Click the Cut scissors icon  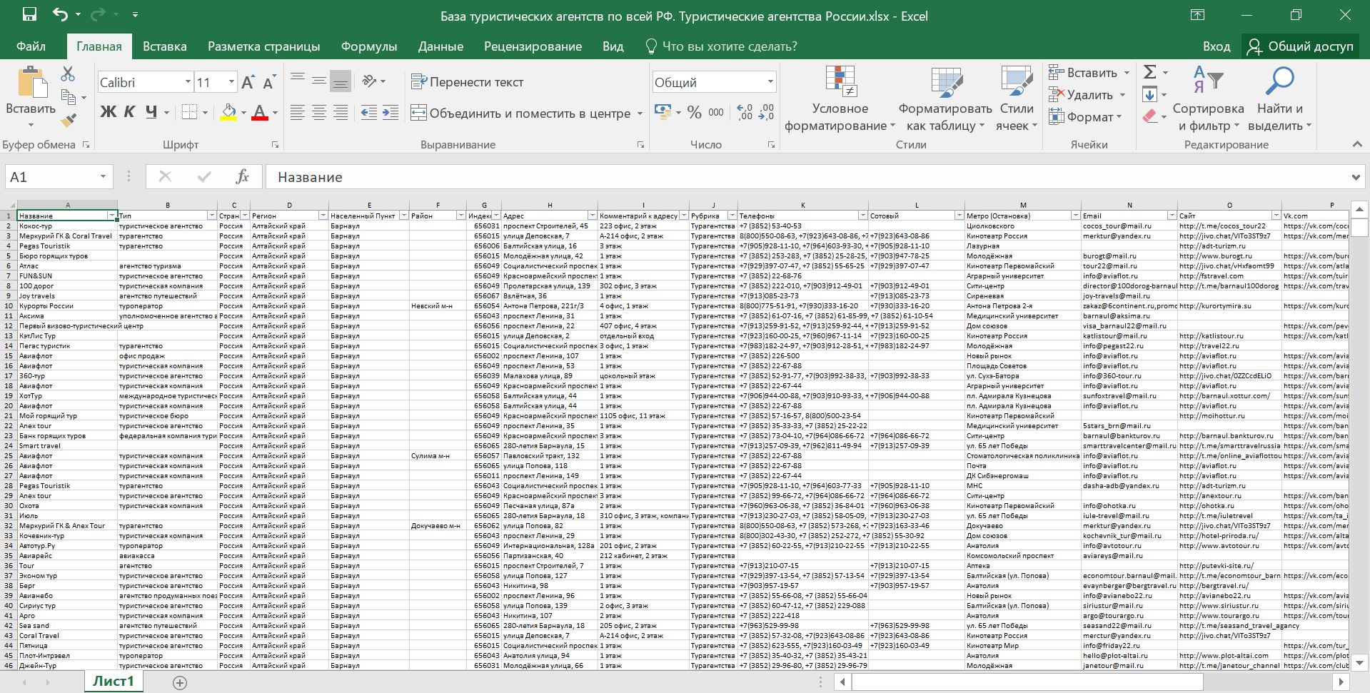pos(68,74)
